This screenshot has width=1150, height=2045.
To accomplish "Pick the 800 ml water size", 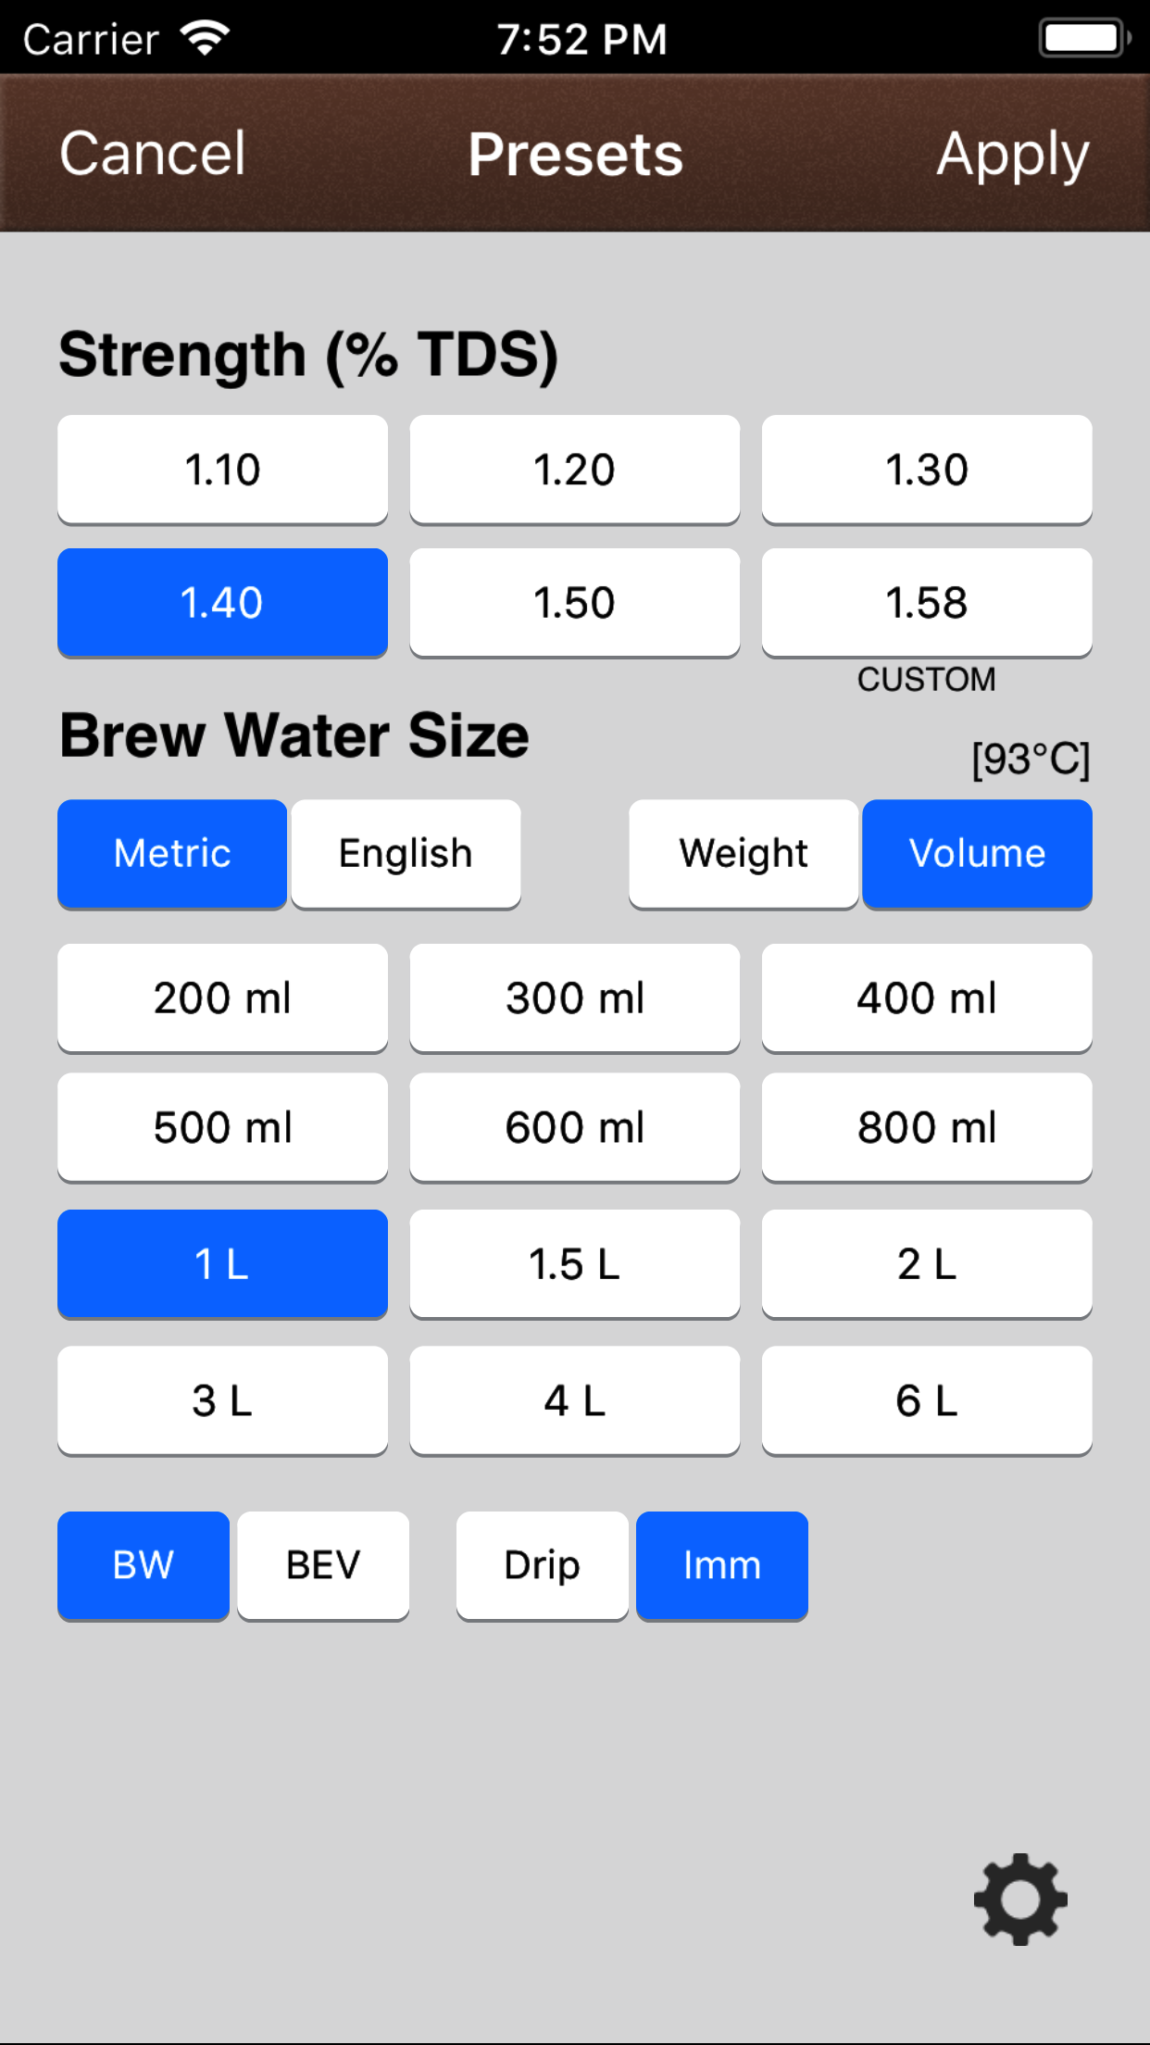I will tap(926, 1127).
